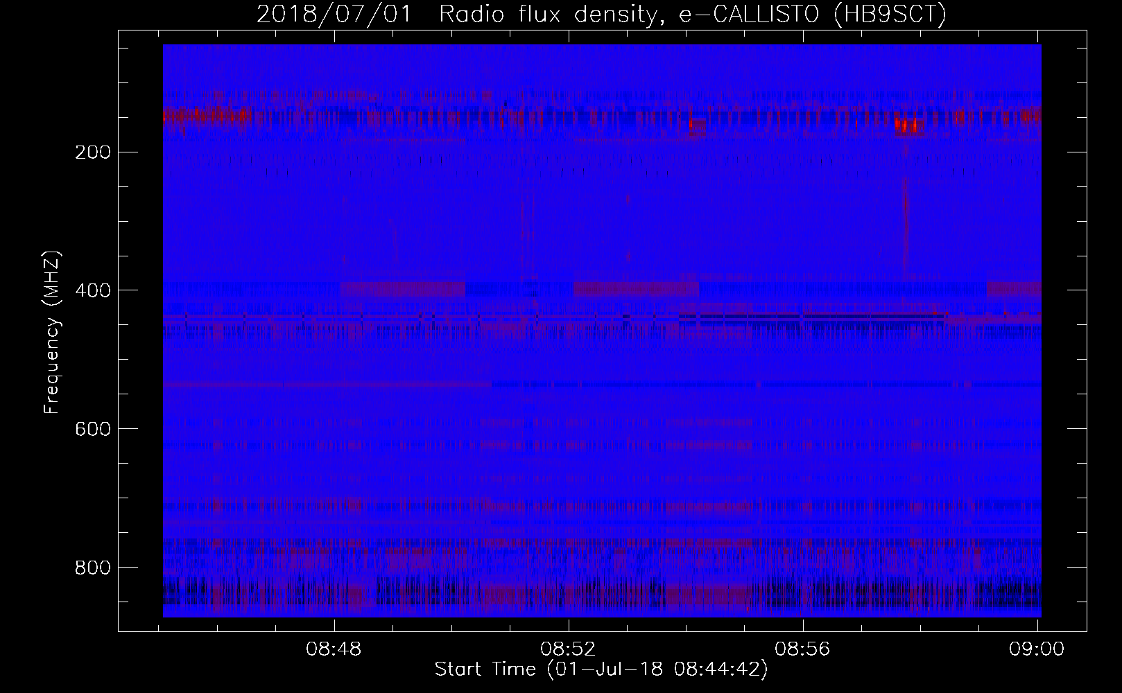
Task: Select the 400 frequency tick label
Action: (x=92, y=290)
